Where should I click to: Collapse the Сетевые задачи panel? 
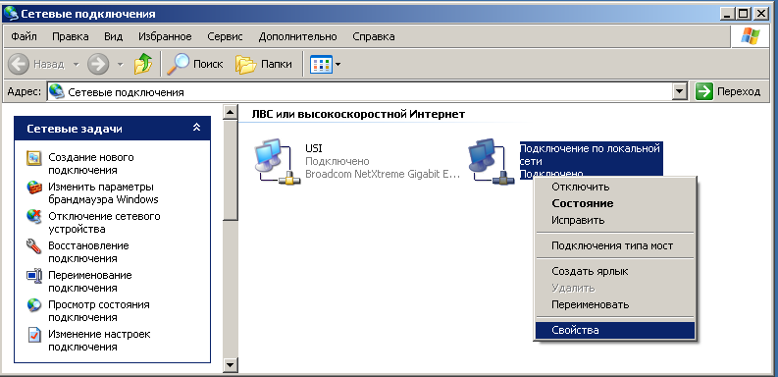click(196, 128)
